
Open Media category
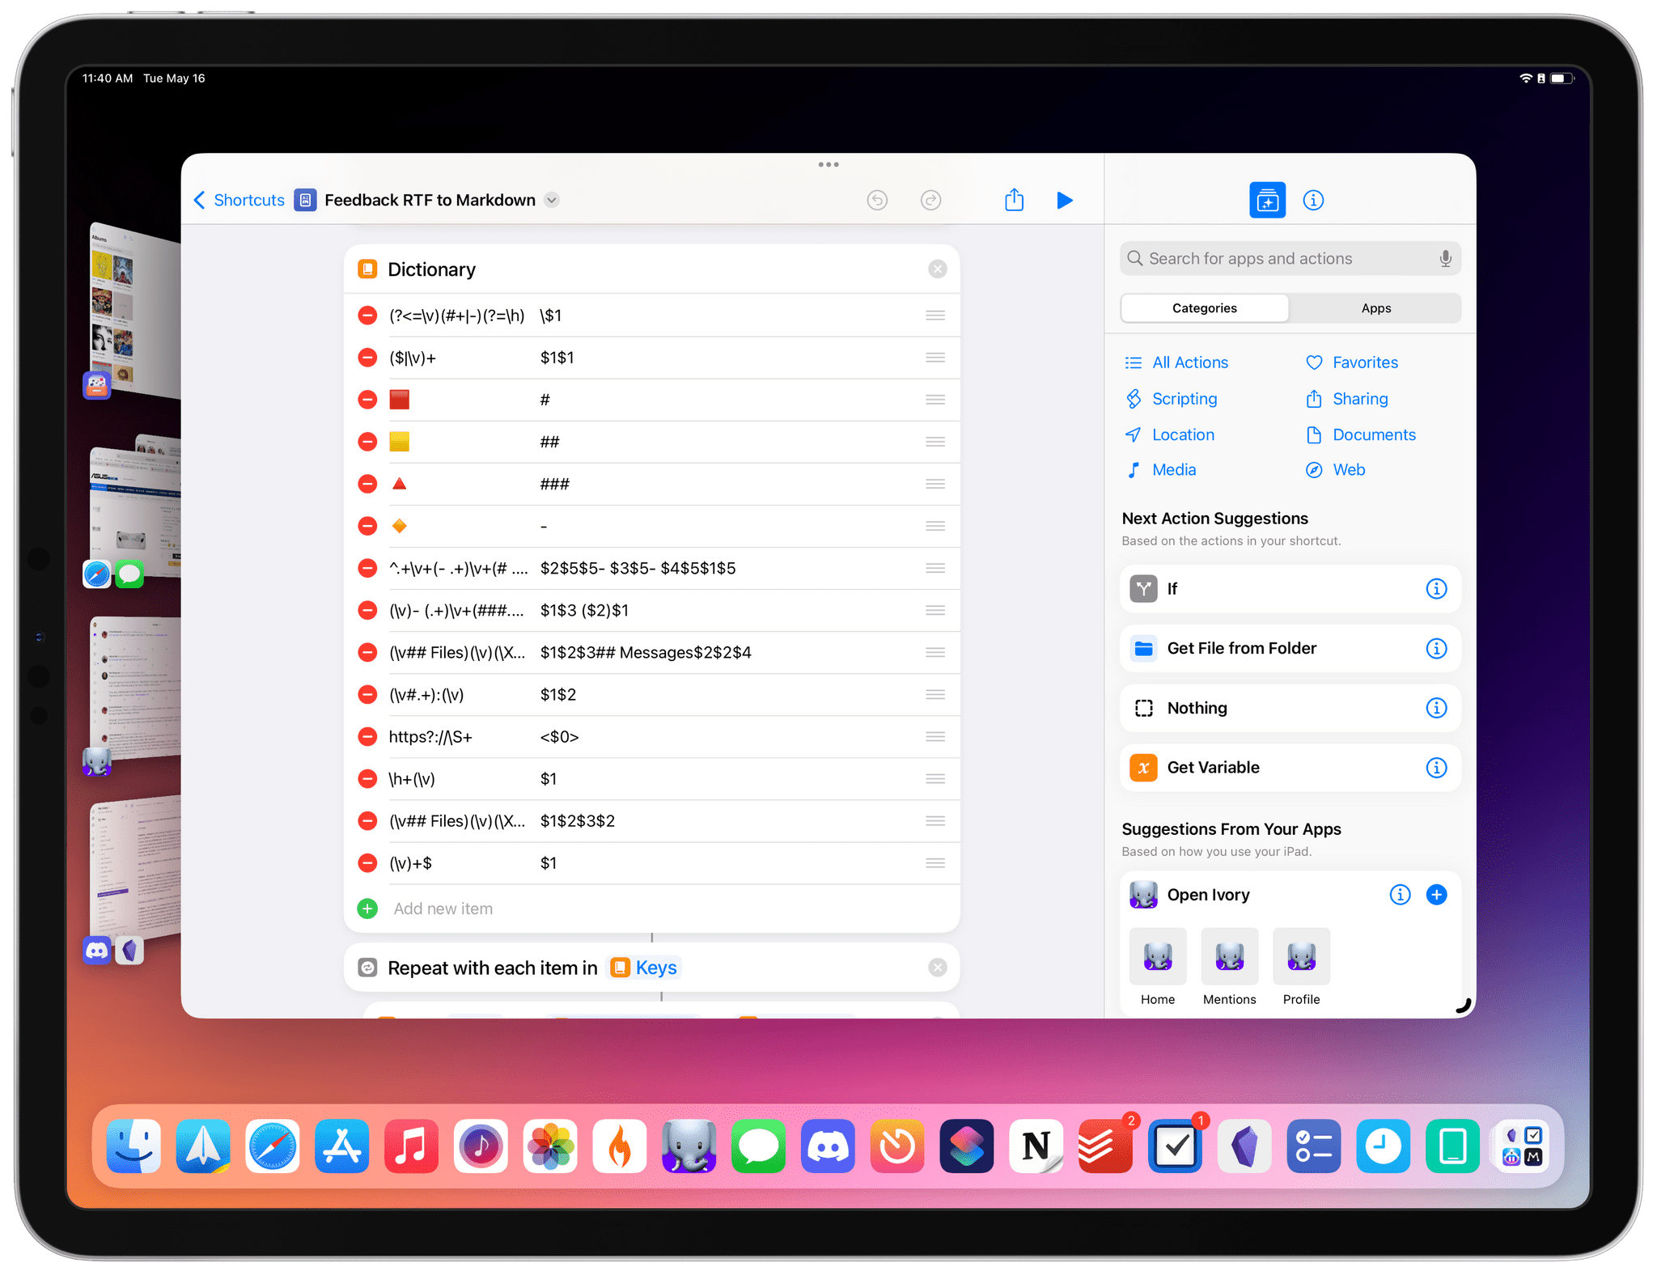1160,470
